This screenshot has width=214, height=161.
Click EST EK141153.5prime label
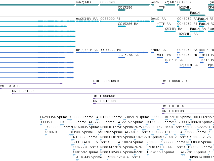point(161,152)
